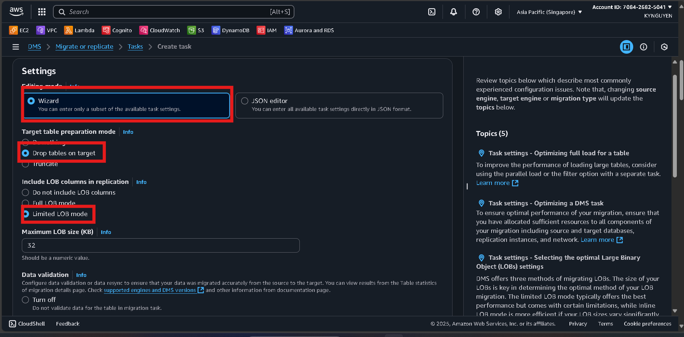The height and width of the screenshot is (337, 684).
Task: Select the JSON editor editing mode
Action: click(x=245, y=101)
